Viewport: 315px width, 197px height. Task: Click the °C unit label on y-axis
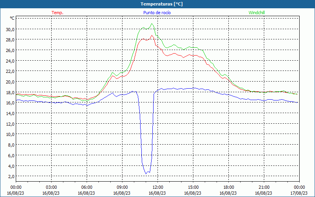pyautogui.click(x=12, y=18)
